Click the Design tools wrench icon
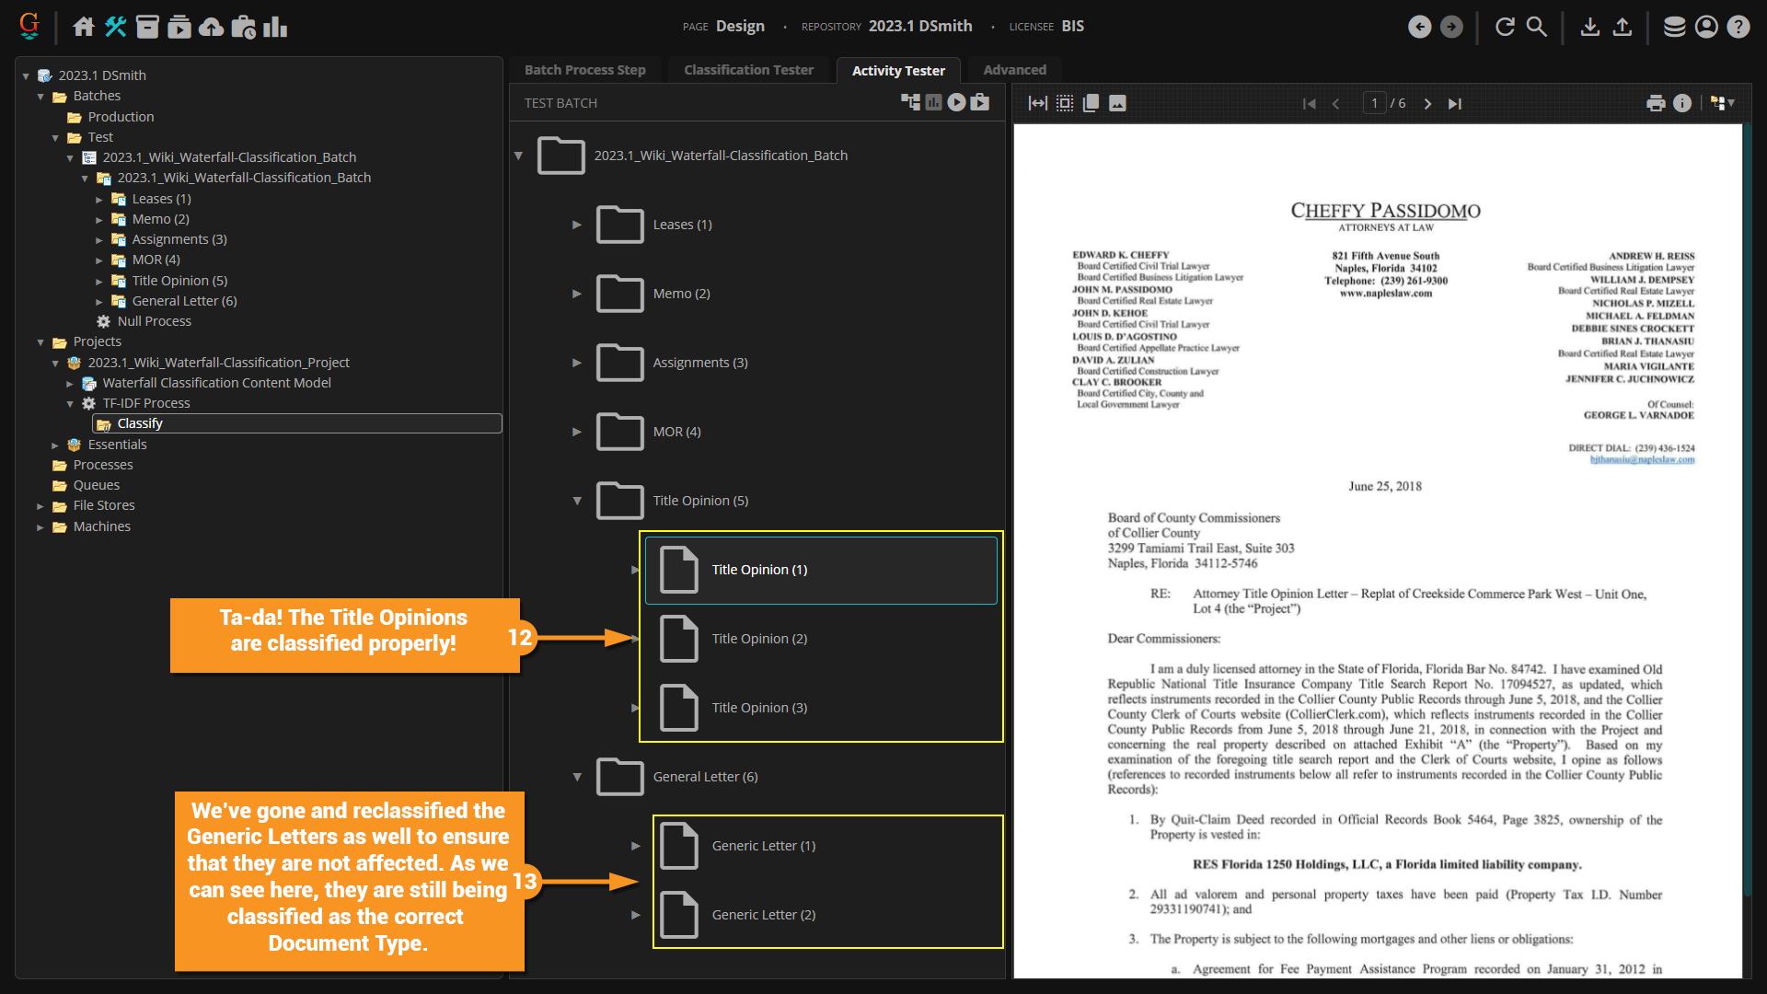The height and width of the screenshot is (994, 1767). coord(115,27)
